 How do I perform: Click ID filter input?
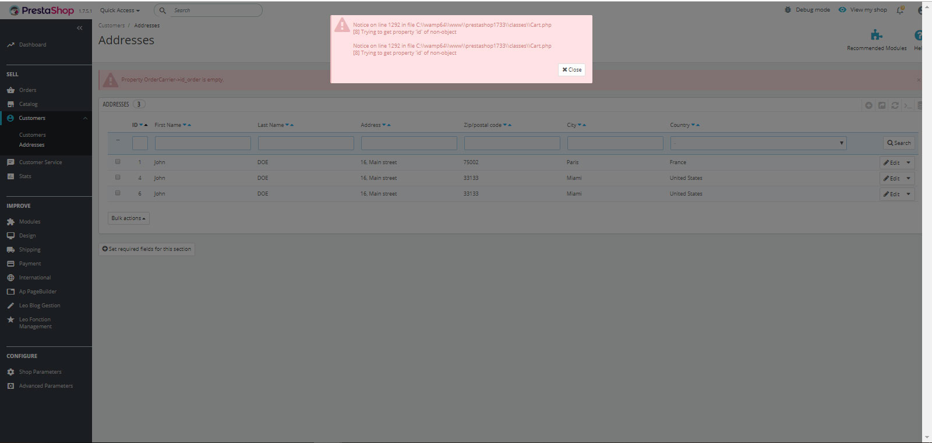point(140,143)
